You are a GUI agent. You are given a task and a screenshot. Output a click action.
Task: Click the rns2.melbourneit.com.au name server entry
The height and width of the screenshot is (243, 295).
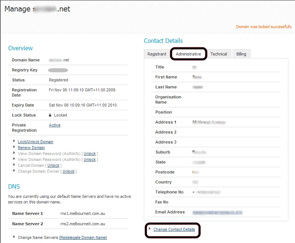(82, 224)
